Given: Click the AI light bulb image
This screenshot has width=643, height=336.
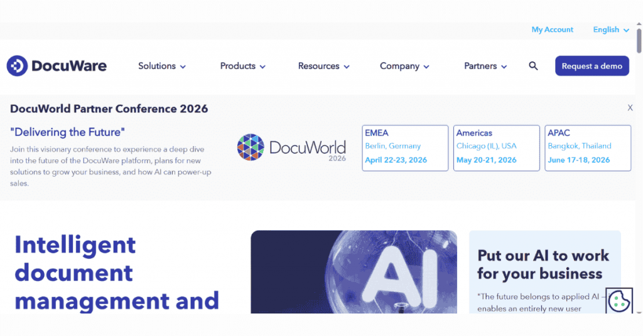Looking at the screenshot, I should (x=354, y=272).
